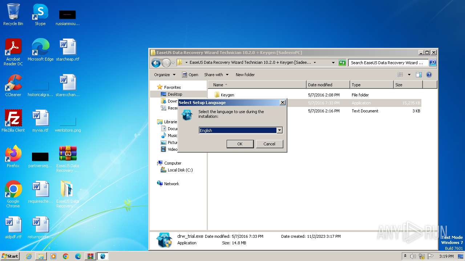The height and width of the screenshot is (261, 465).
Task: Focus the Search EaseUS Data Recovery field
Action: (x=388, y=63)
